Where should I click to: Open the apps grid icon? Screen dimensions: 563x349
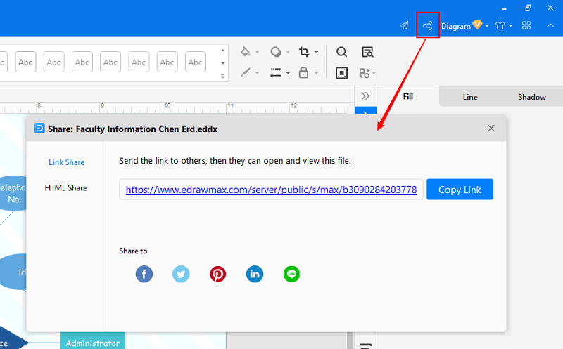[526, 25]
